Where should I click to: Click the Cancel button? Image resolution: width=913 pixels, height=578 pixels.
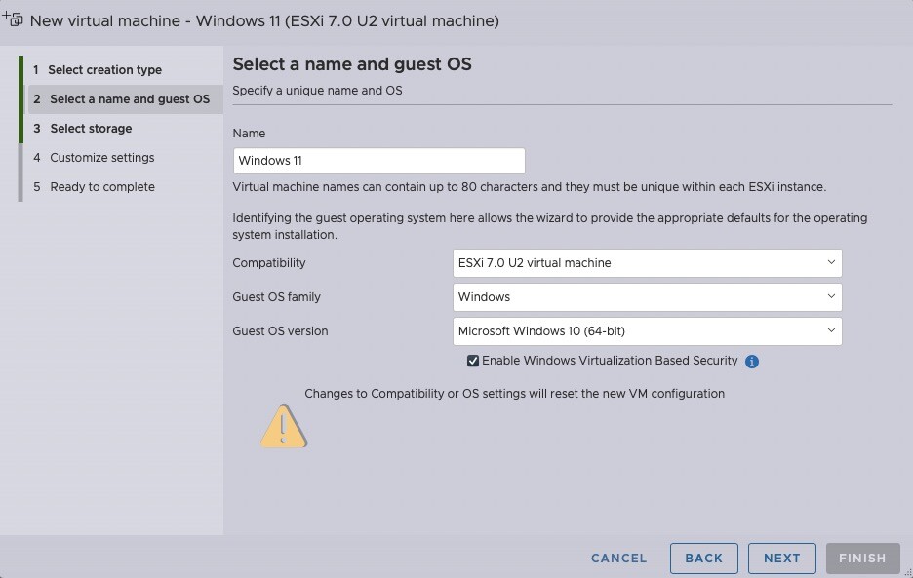point(618,559)
